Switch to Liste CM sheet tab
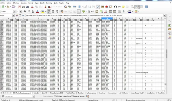 point(37,93)
